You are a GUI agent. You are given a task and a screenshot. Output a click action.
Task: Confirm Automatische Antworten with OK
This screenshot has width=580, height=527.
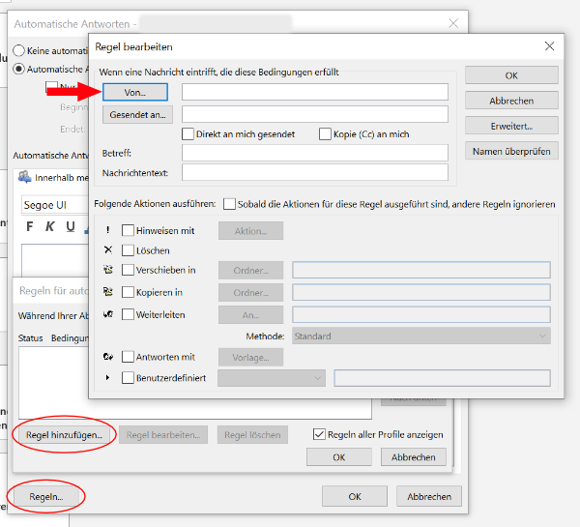coord(355,496)
